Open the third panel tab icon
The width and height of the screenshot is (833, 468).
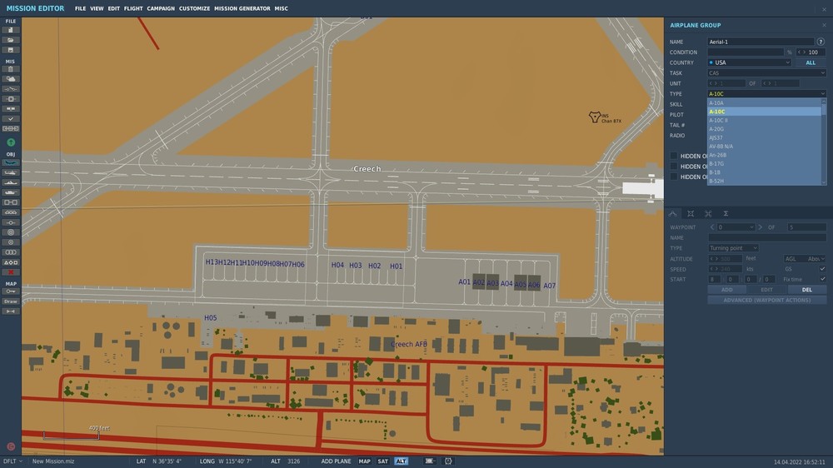[708, 213]
